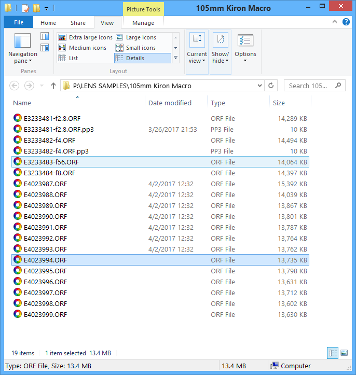
Task: Click the search magnifier icon
Action: tap(338, 86)
